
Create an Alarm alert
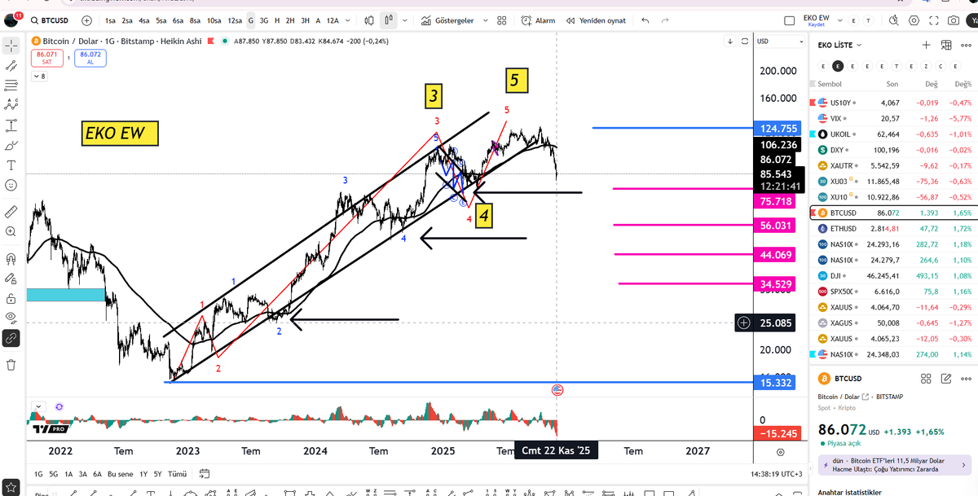pos(538,20)
